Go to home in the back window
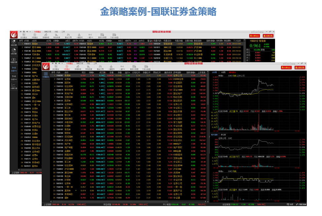Screen dimensions: 322x216 coord(24,32)
